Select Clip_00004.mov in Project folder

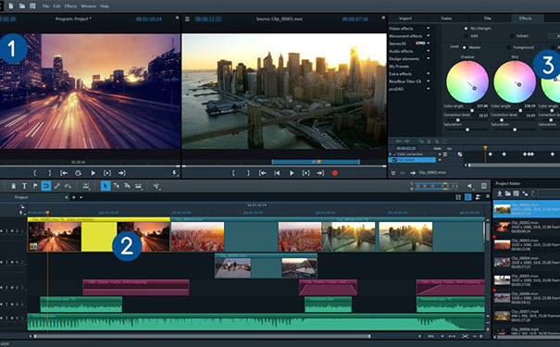coord(527,263)
